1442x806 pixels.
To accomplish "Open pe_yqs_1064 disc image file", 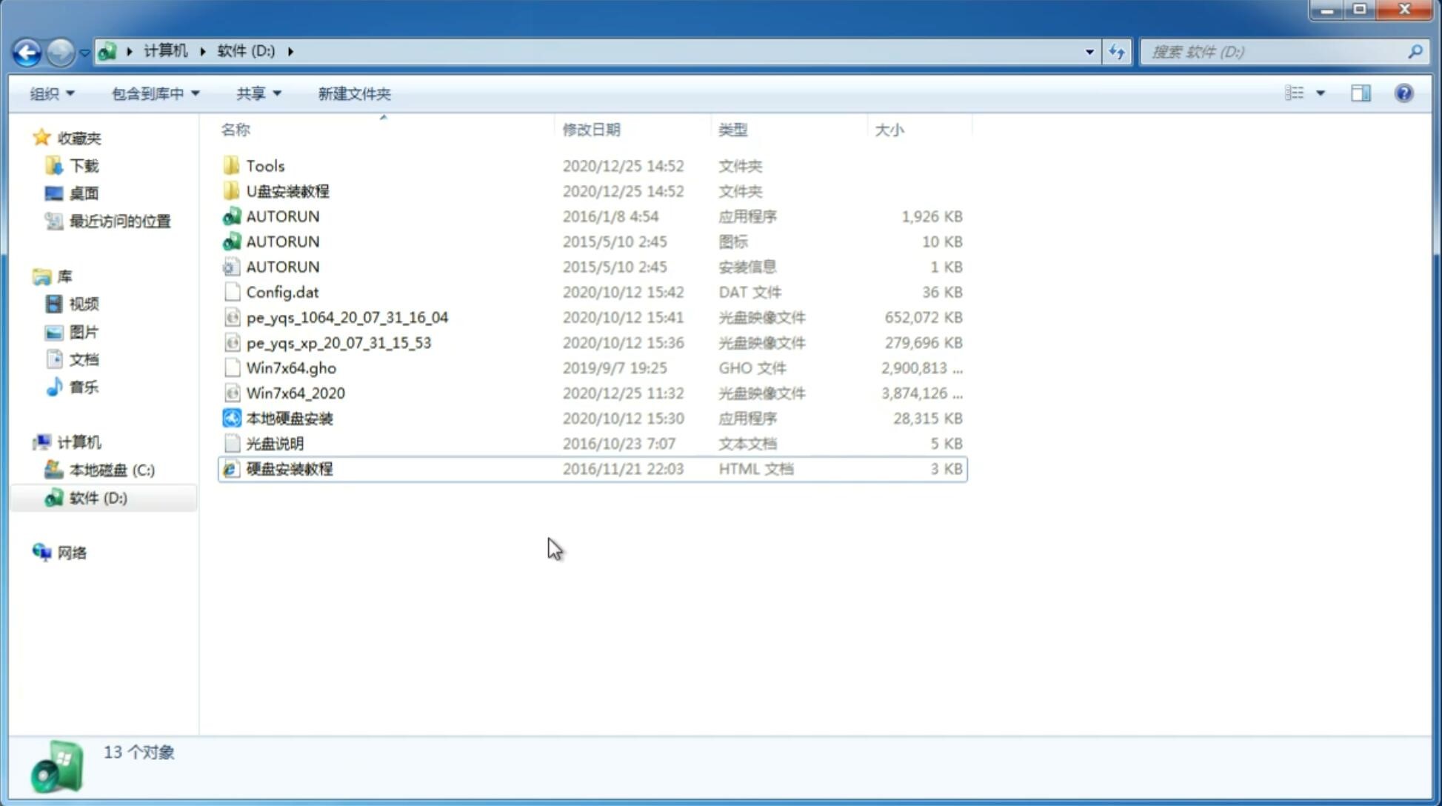I will point(347,317).
